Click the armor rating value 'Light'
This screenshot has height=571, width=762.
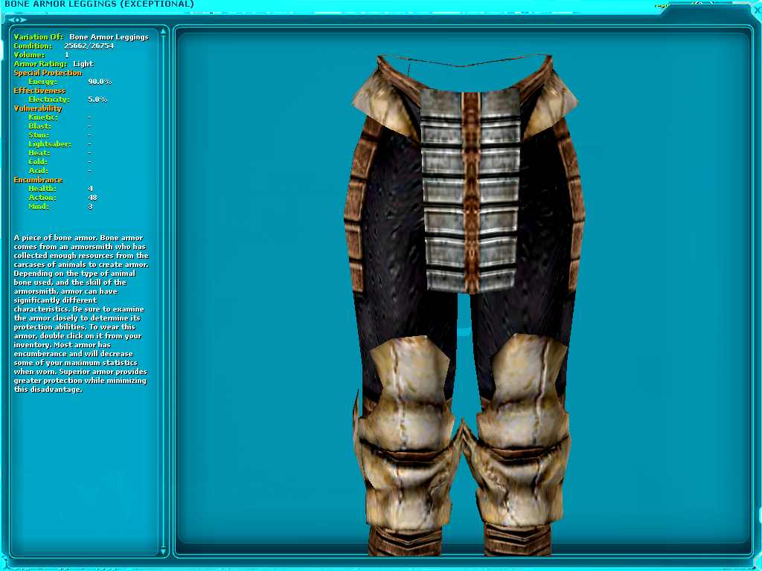pos(83,64)
